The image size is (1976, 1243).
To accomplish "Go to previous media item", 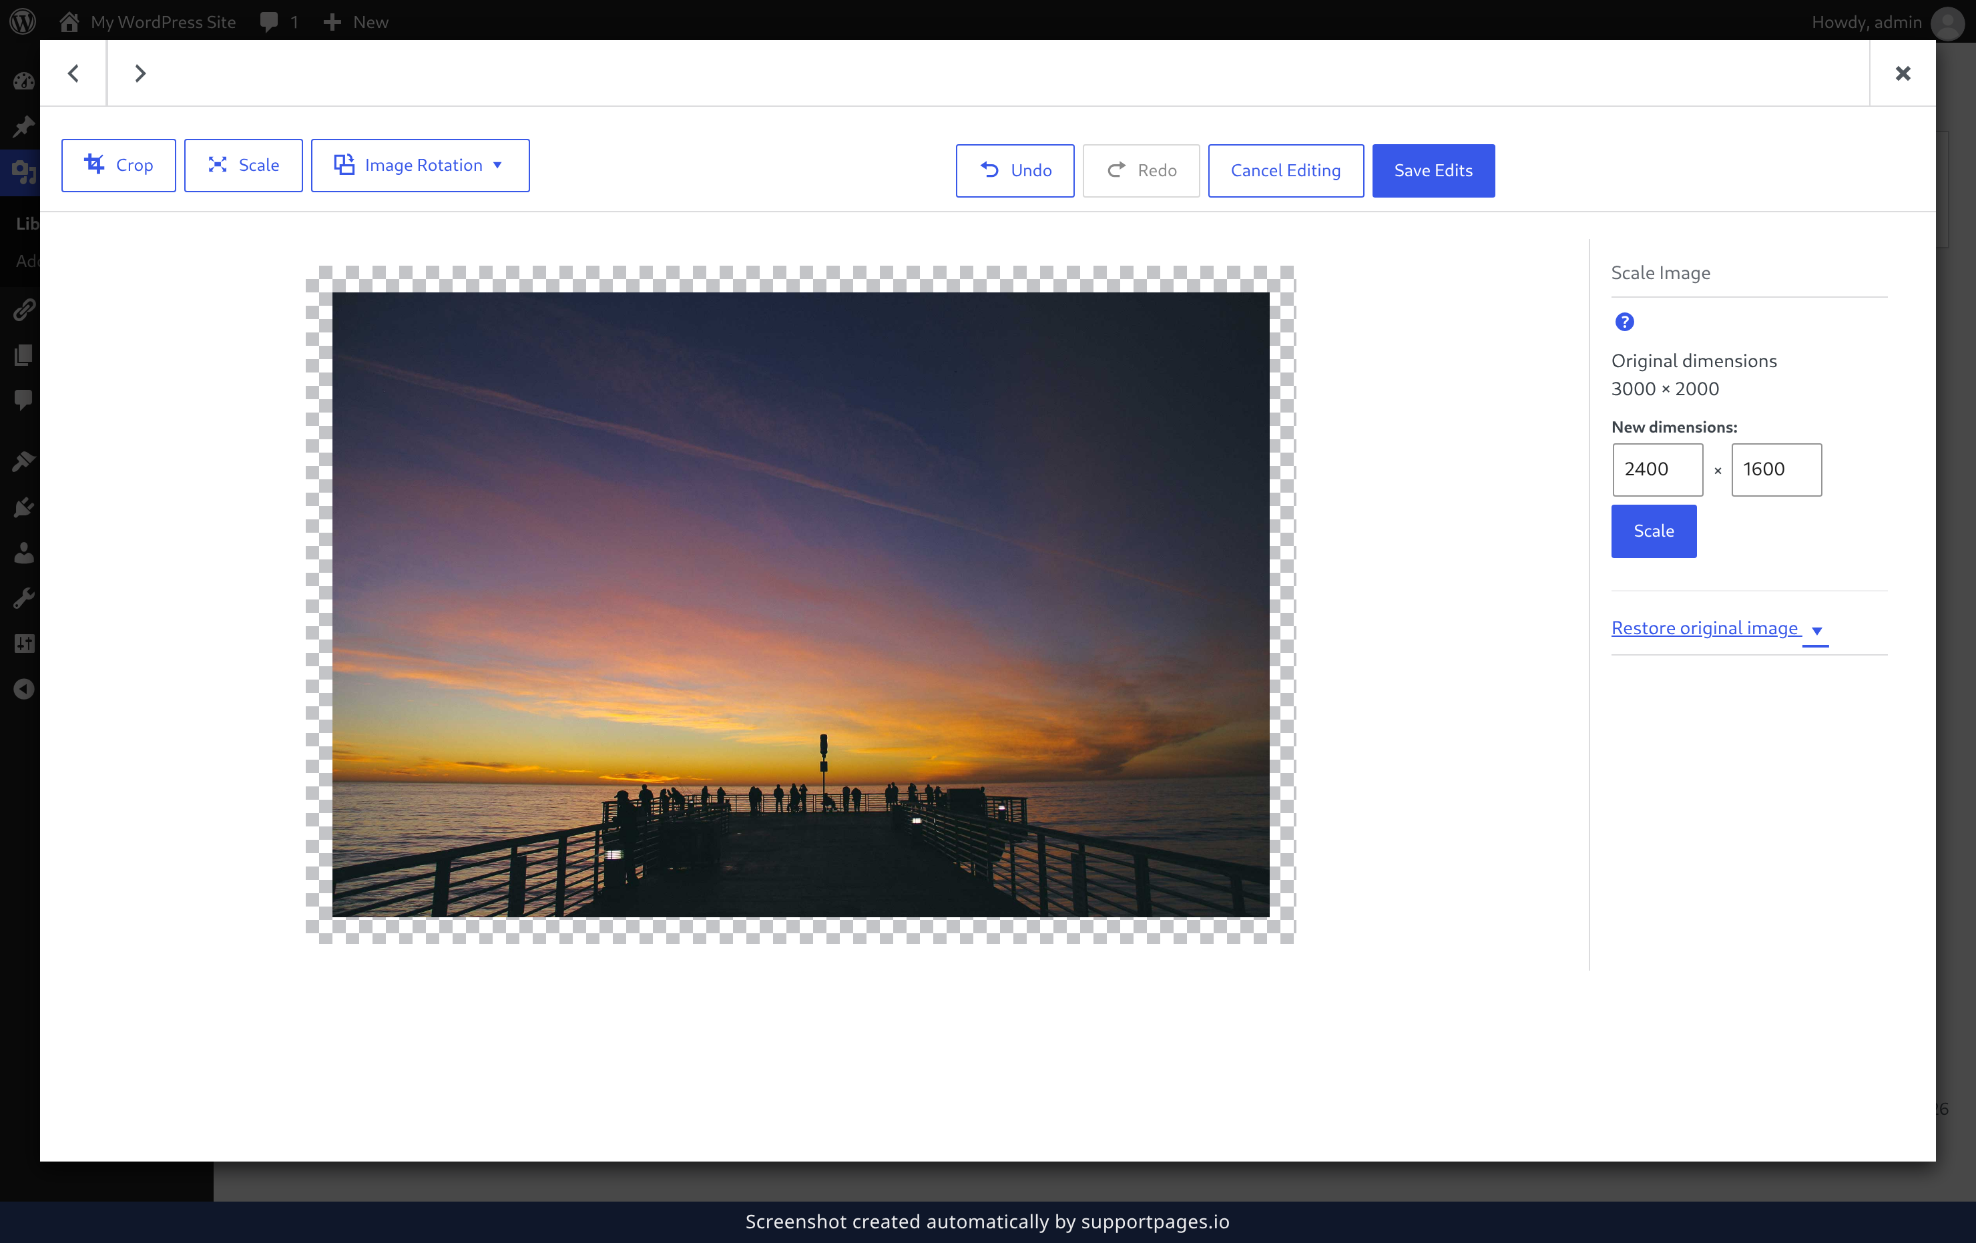I will coord(73,73).
